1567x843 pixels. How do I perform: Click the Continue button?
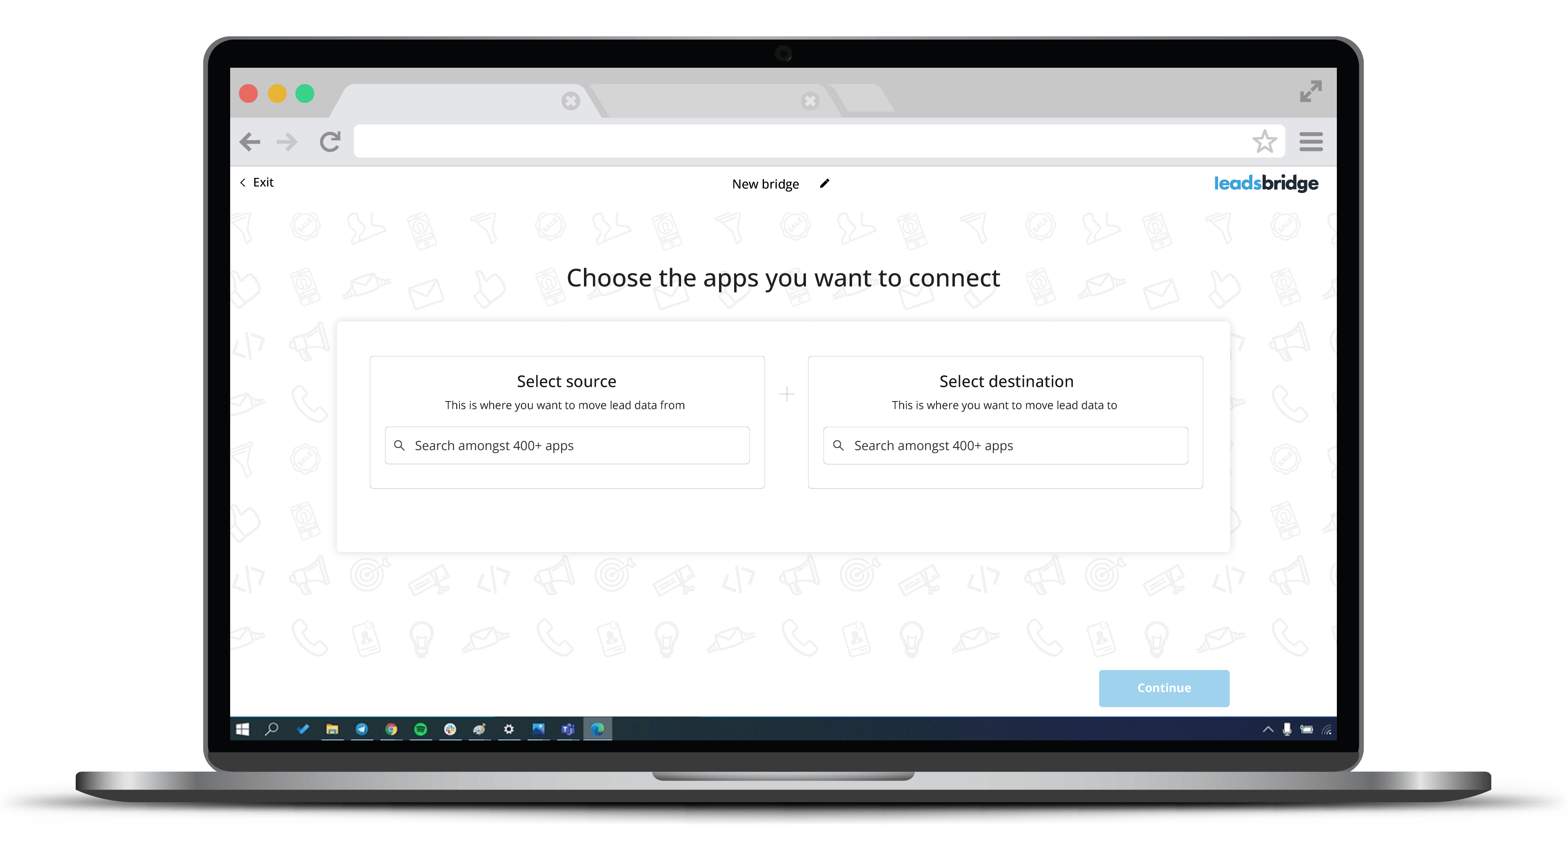pos(1163,688)
